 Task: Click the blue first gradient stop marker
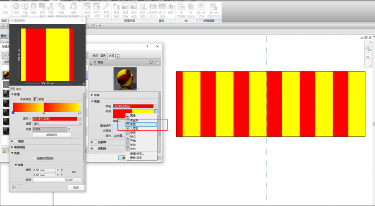[13, 112]
